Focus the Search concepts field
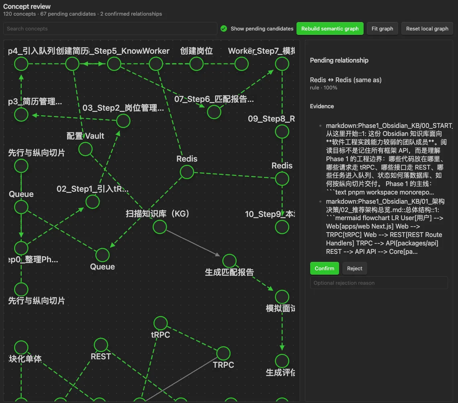Image resolution: width=458 pixels, height=403 pixels. pyautogui.click(x=110, y=28)
